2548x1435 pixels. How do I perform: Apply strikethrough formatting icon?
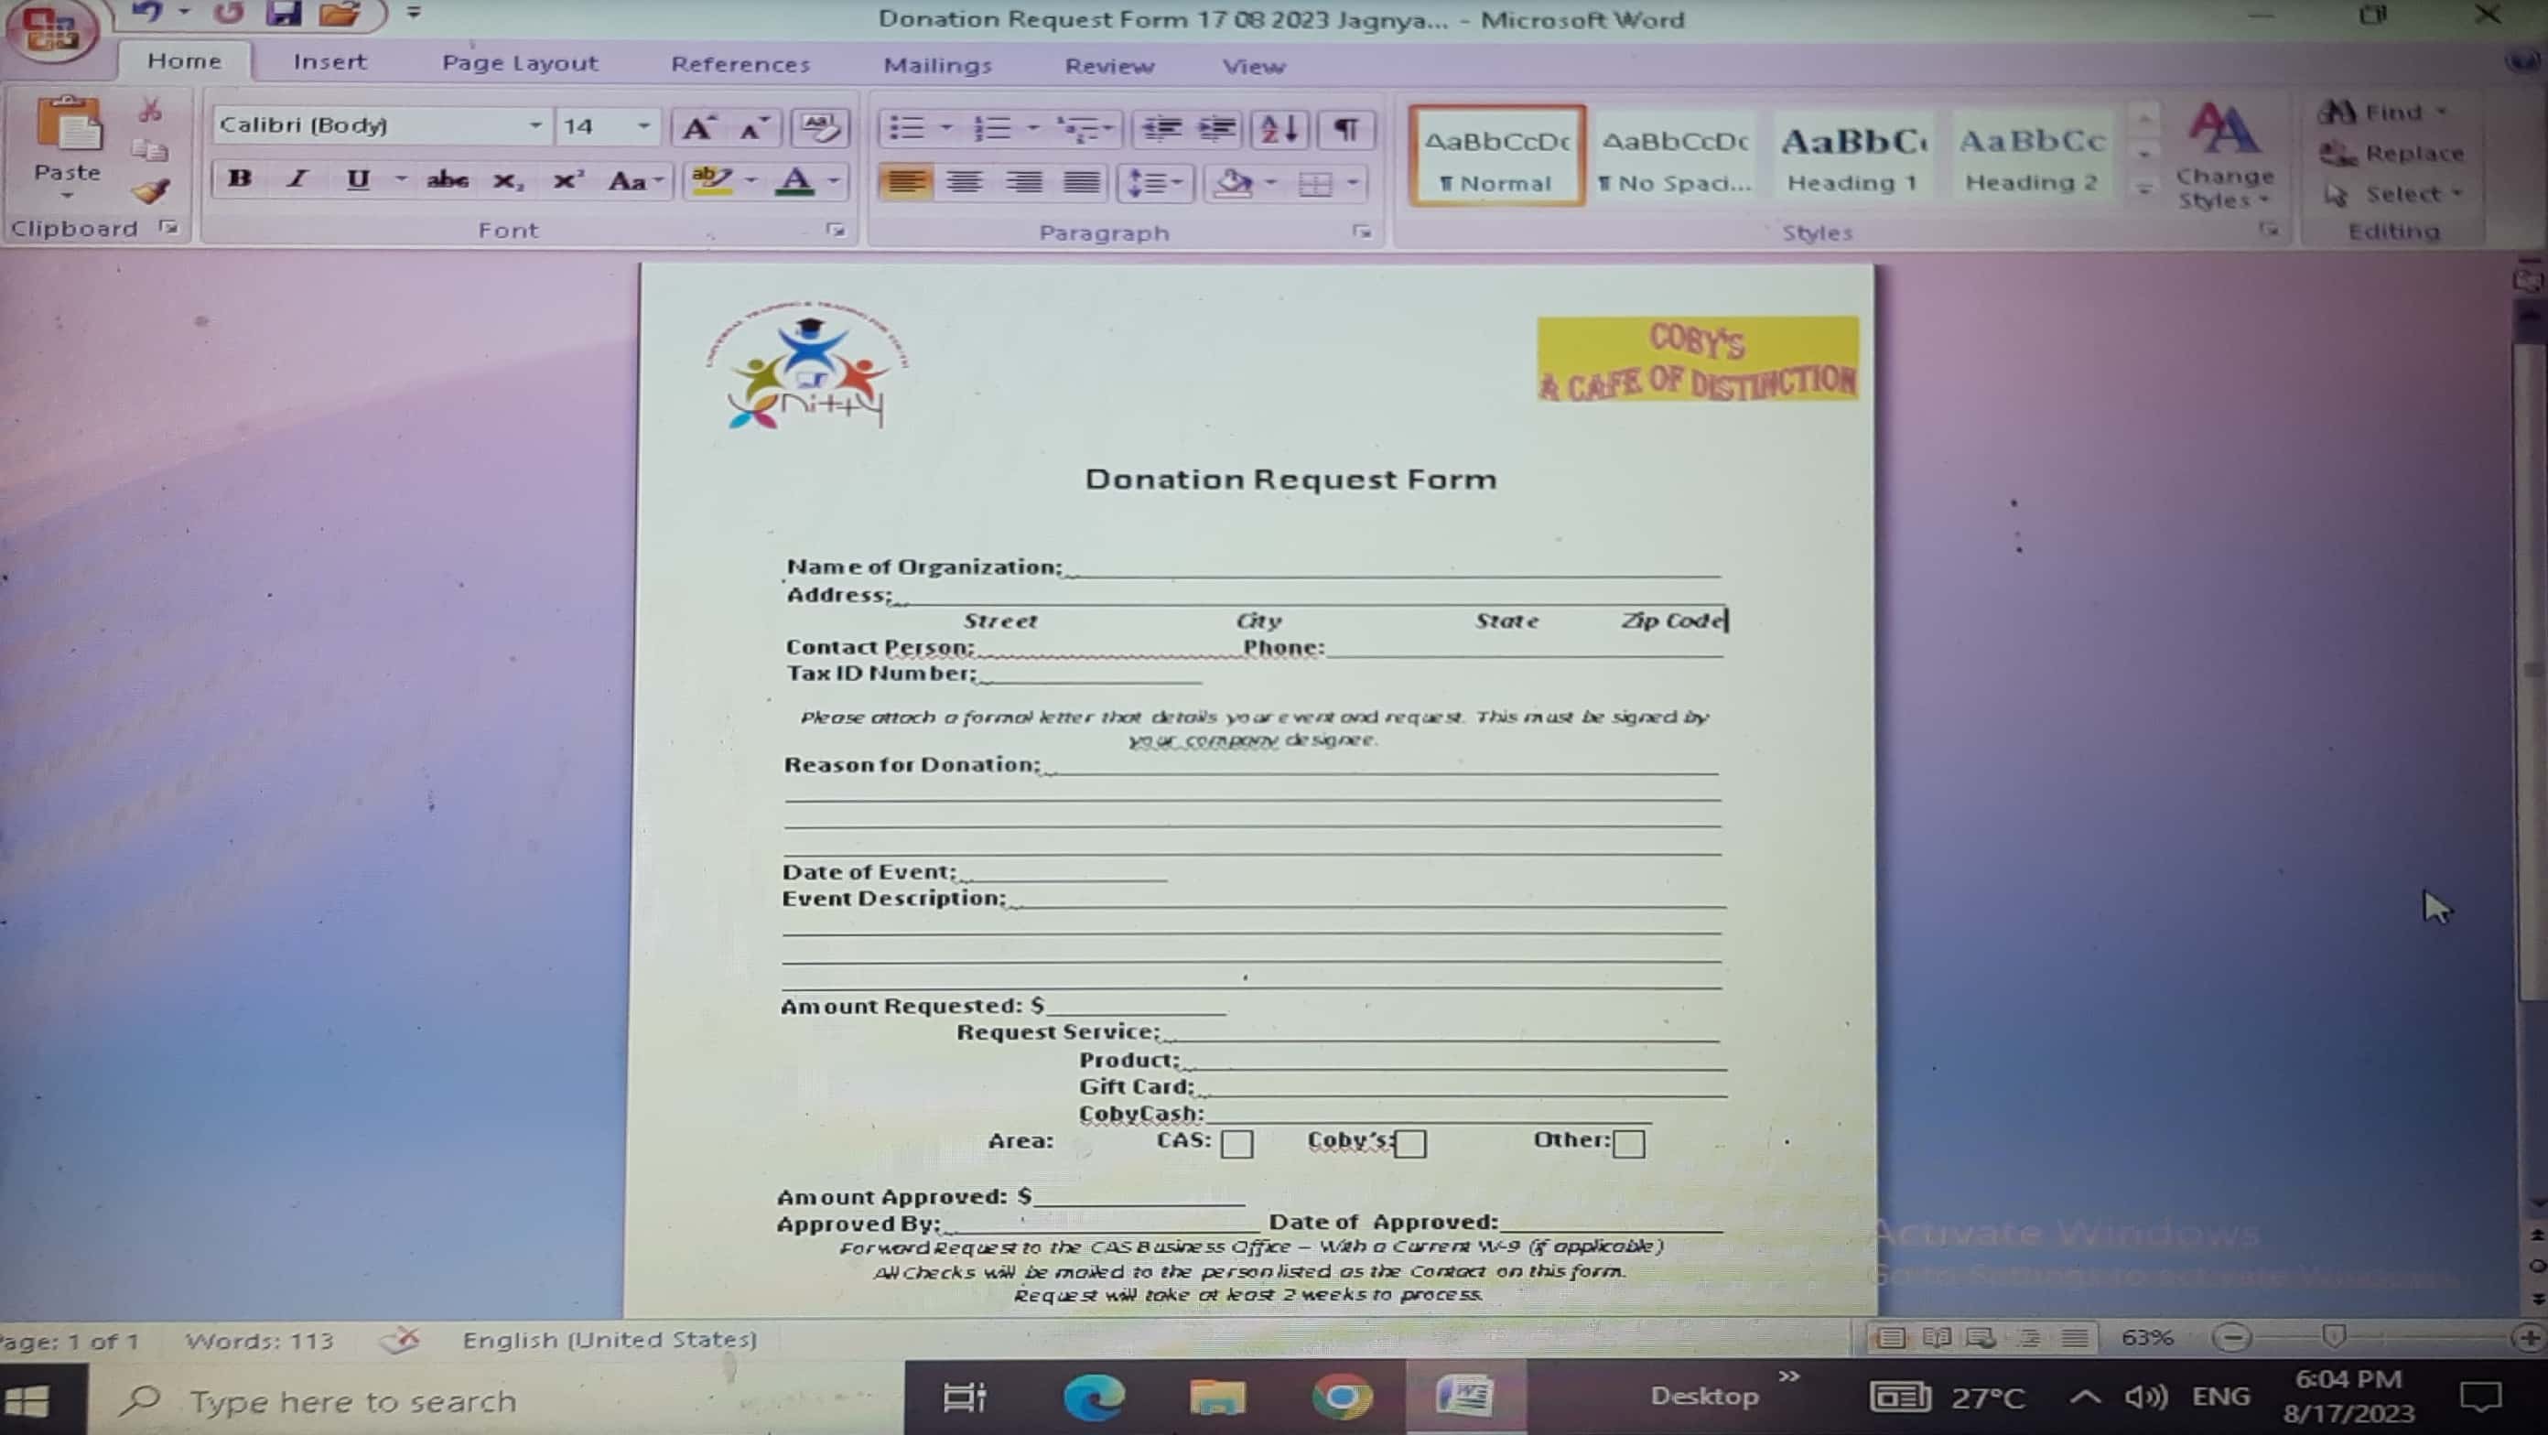pos(447,180)
